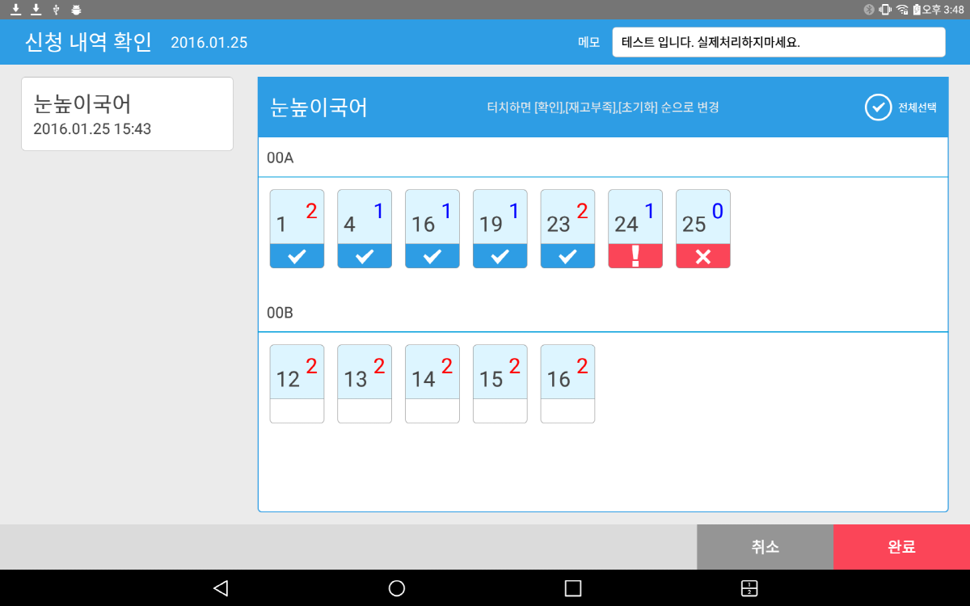Select 00B card number 16

pyautogui.click(x=567, y=384)
